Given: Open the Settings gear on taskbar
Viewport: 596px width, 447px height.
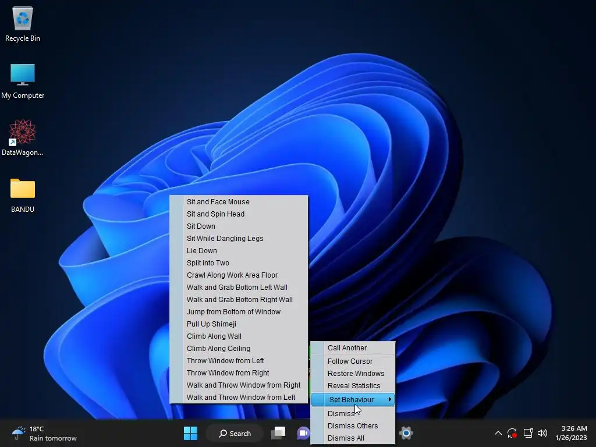Looking at the screenshot, I should coord(406,433).
